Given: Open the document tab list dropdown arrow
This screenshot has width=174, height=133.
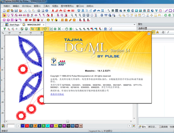Looking at the screenshot, I should [134, 25].
